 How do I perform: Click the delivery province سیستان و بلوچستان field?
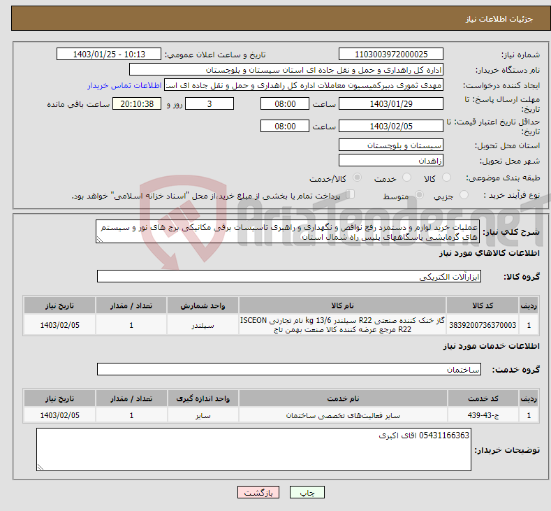click(391, 145)
